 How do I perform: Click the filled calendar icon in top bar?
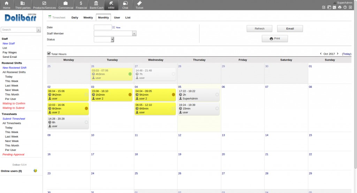[x=334, y=7]
